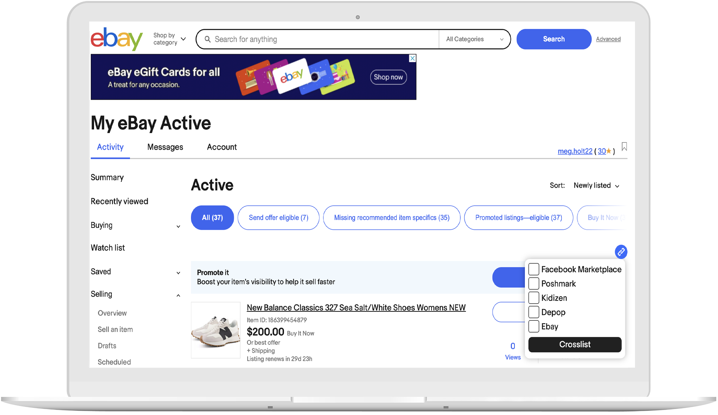The image size is (718, 415).
Task: Open the All Categories dropdown
Action: tap(474, 39)
